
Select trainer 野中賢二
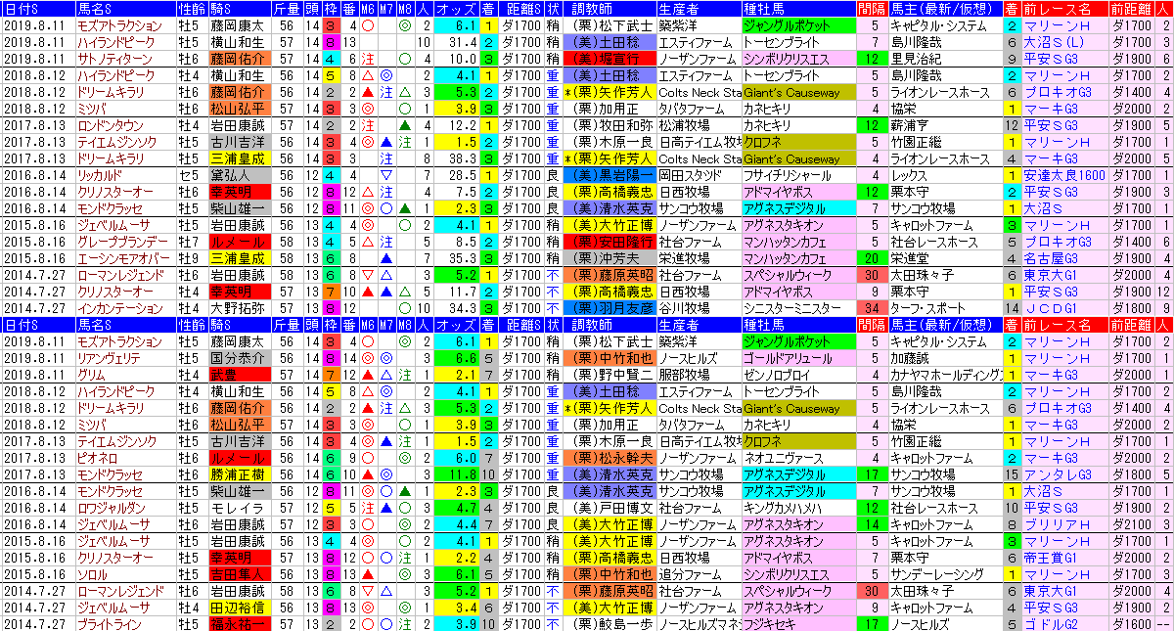(x=611, y=375)
